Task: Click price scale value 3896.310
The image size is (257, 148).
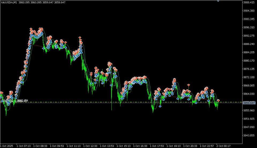Action: [249, 27]
